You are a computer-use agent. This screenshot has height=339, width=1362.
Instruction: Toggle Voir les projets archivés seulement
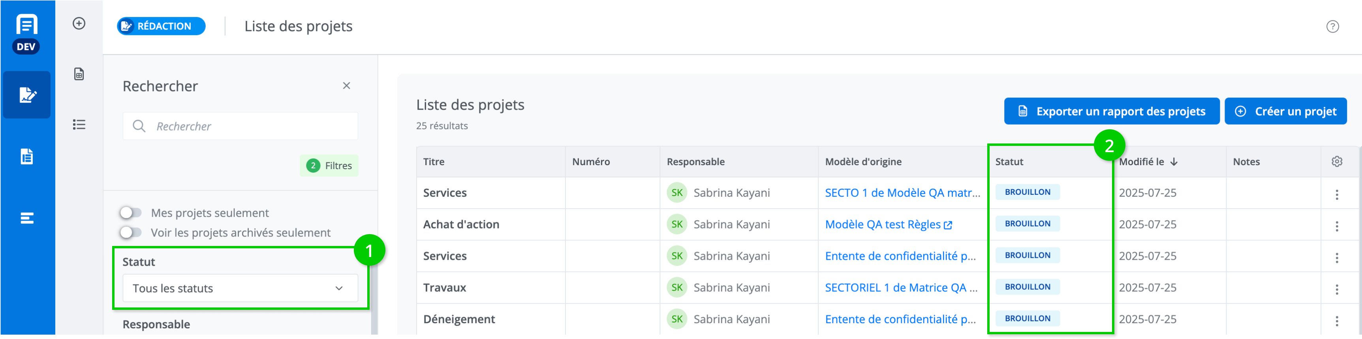click(131, 232)
